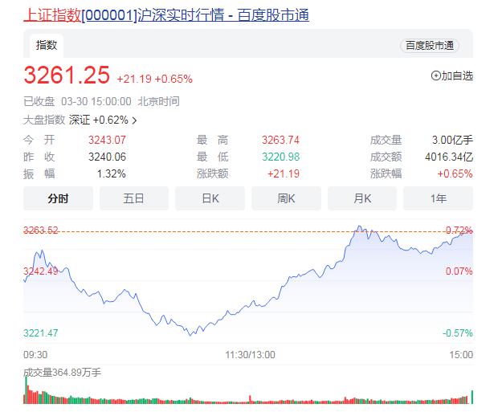Click the 成交额 value 4016.34亿
Image resolution: width=498 pixels, height=412 pixels.
449,157
